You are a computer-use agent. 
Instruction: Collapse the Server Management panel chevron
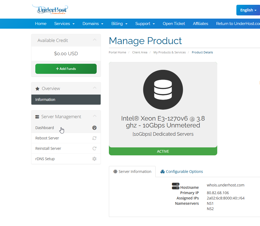tap(95, 116)
